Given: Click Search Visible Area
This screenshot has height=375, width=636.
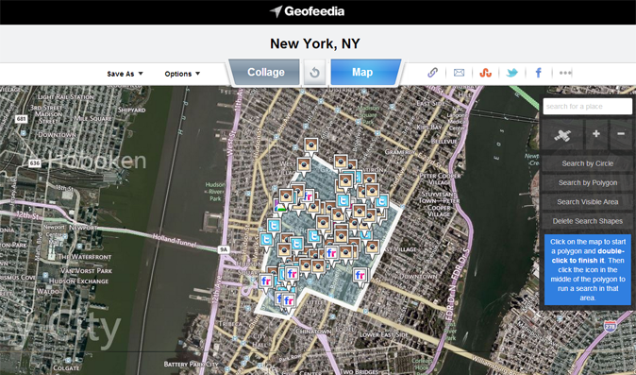Looking at the screenshot, I should (x=587, y=202).
